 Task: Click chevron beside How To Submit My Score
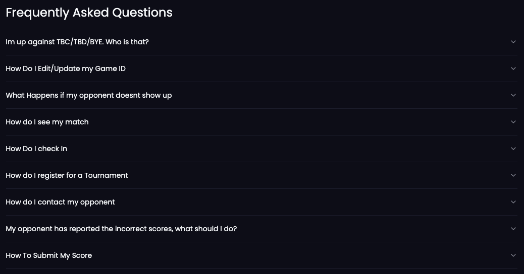513,255
